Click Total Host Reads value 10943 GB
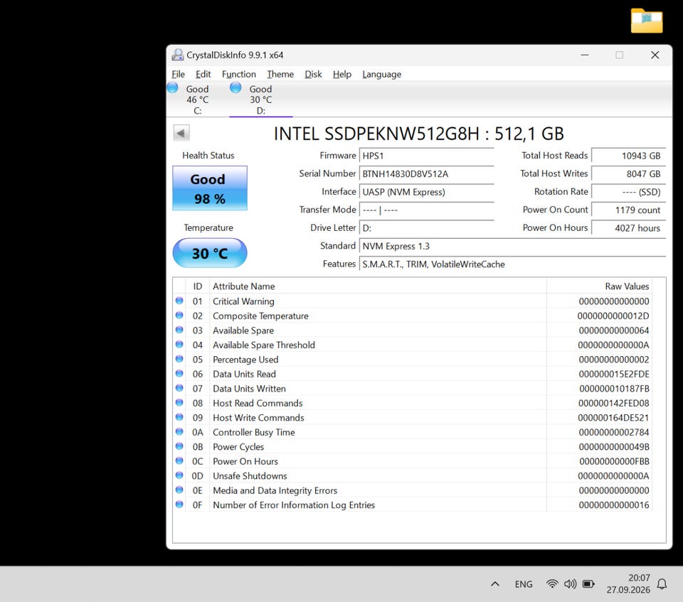Viewport: 683px width, 602px height. 628,156
